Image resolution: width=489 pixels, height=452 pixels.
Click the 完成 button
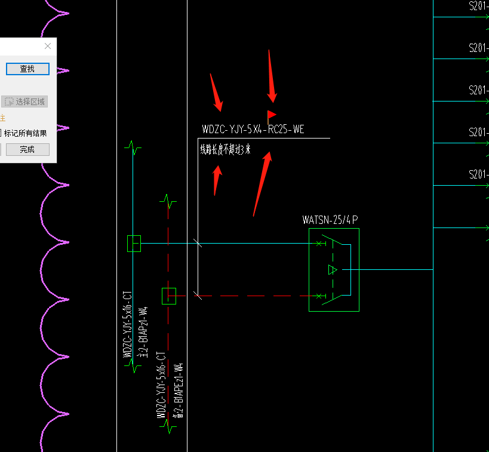coord(27,149)
